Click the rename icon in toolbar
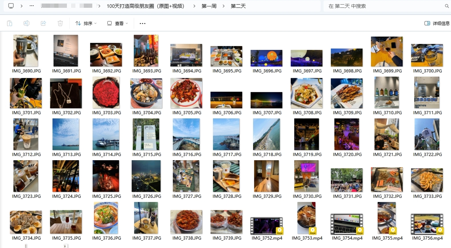Image resolution: width=451 pixels, height=248 pixels. point(27,23)
